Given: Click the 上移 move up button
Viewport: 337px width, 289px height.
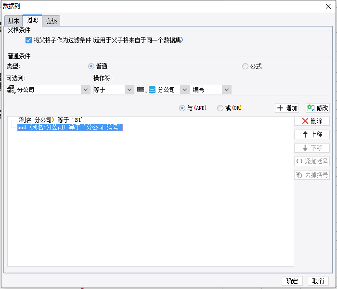Looking at the screenshot, I should 312,134.
